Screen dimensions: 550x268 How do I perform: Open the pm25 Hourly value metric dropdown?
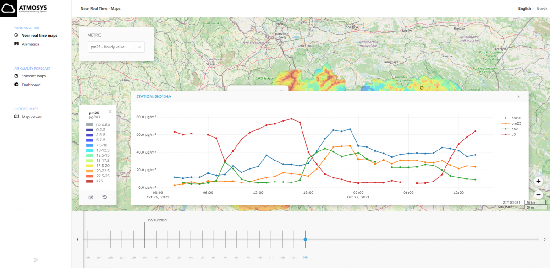click(116, 47)
